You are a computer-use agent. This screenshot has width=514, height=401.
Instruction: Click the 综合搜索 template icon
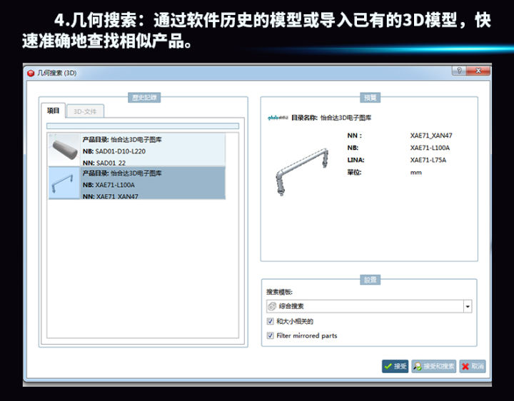pos(272,306)
